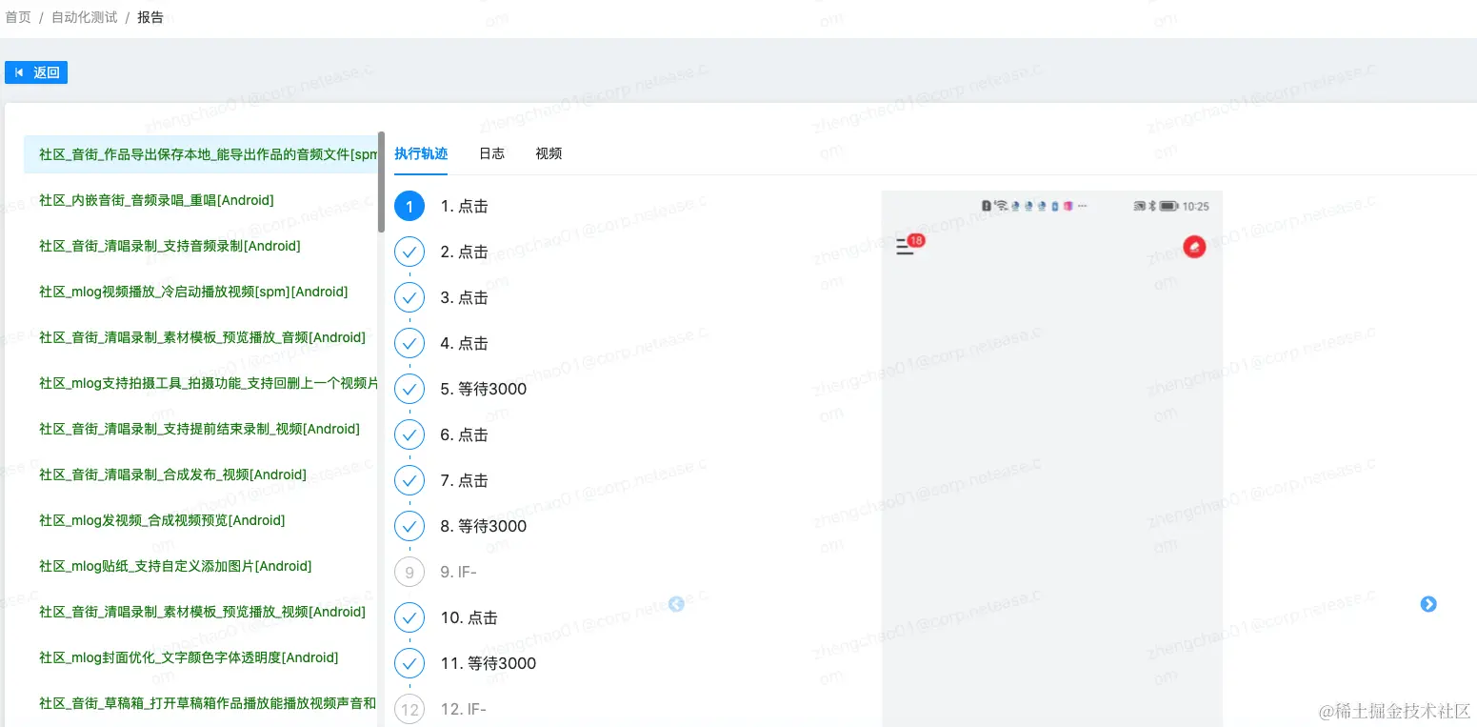This screenshot has height=727, width=1477.
Task: Click checkmark icon for step 3 点击
Action: (x=409, y=297)
